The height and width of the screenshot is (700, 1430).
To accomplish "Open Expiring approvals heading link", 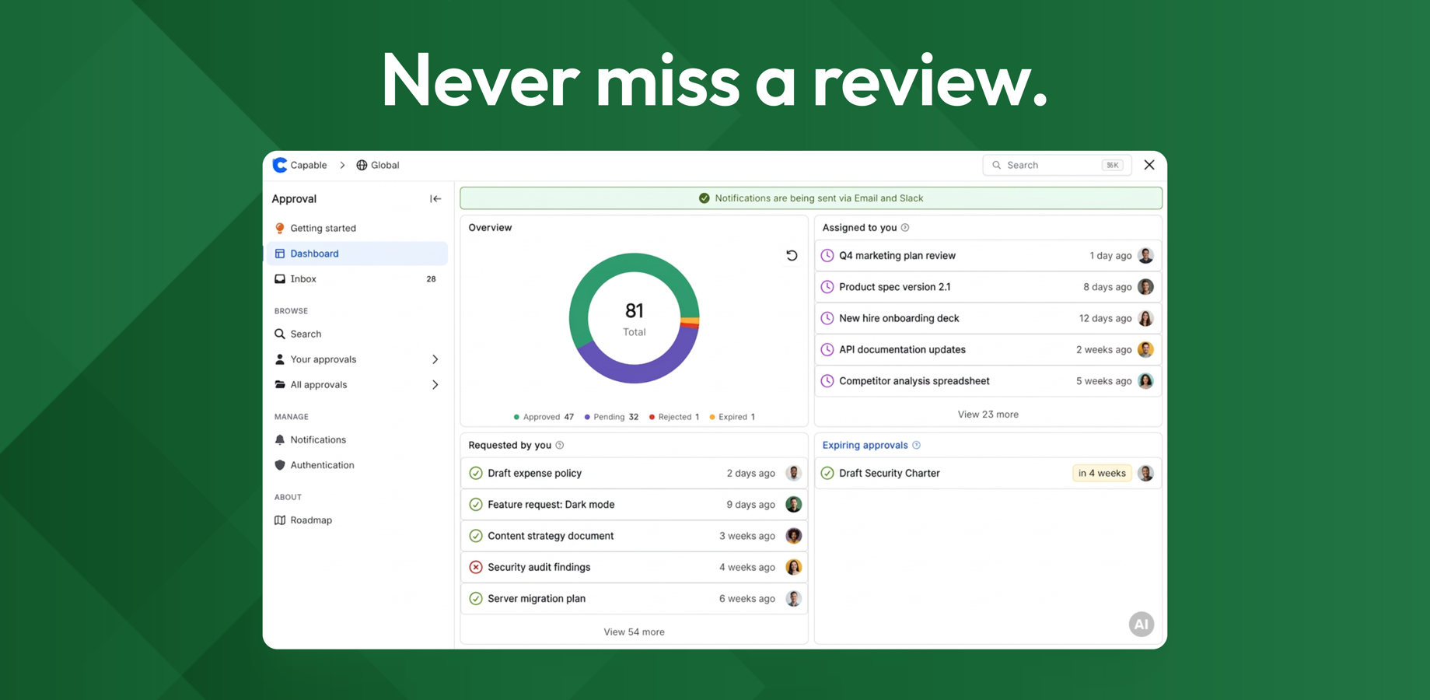I will pos(865,445).
